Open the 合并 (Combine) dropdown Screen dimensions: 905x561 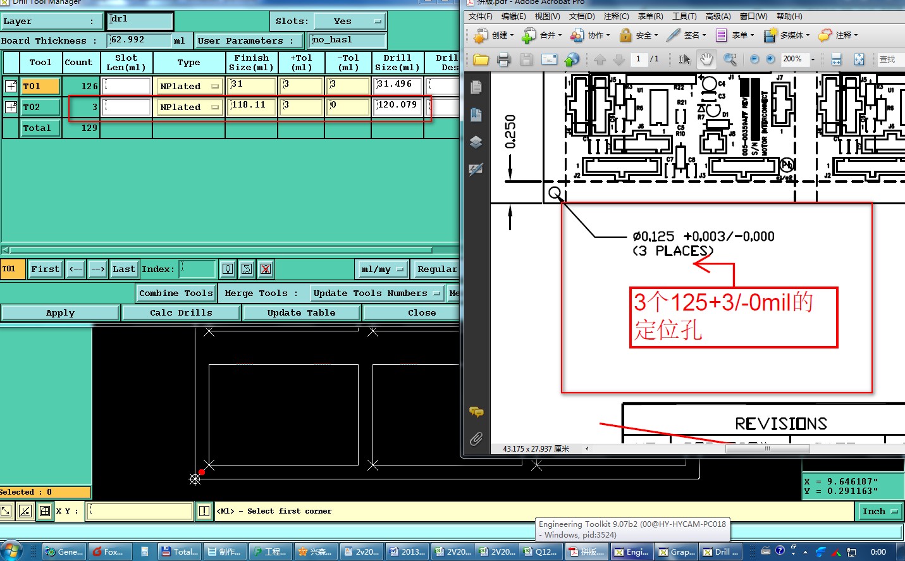point(541,35)
